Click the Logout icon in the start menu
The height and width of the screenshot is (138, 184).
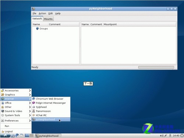click(x=3, y=131)
